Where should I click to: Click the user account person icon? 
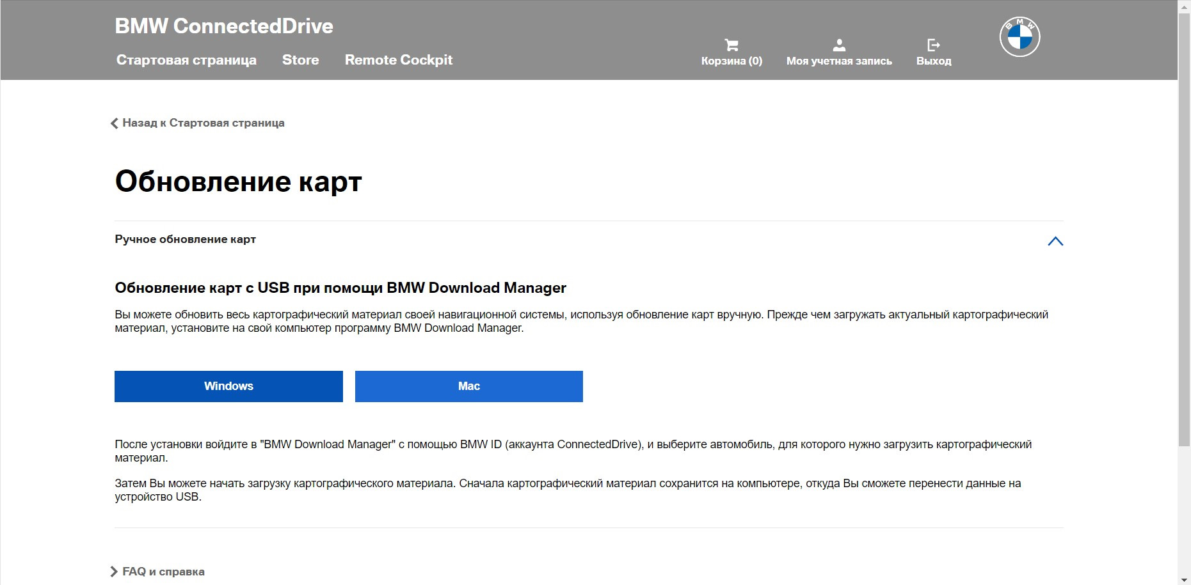tap(839, 45)
